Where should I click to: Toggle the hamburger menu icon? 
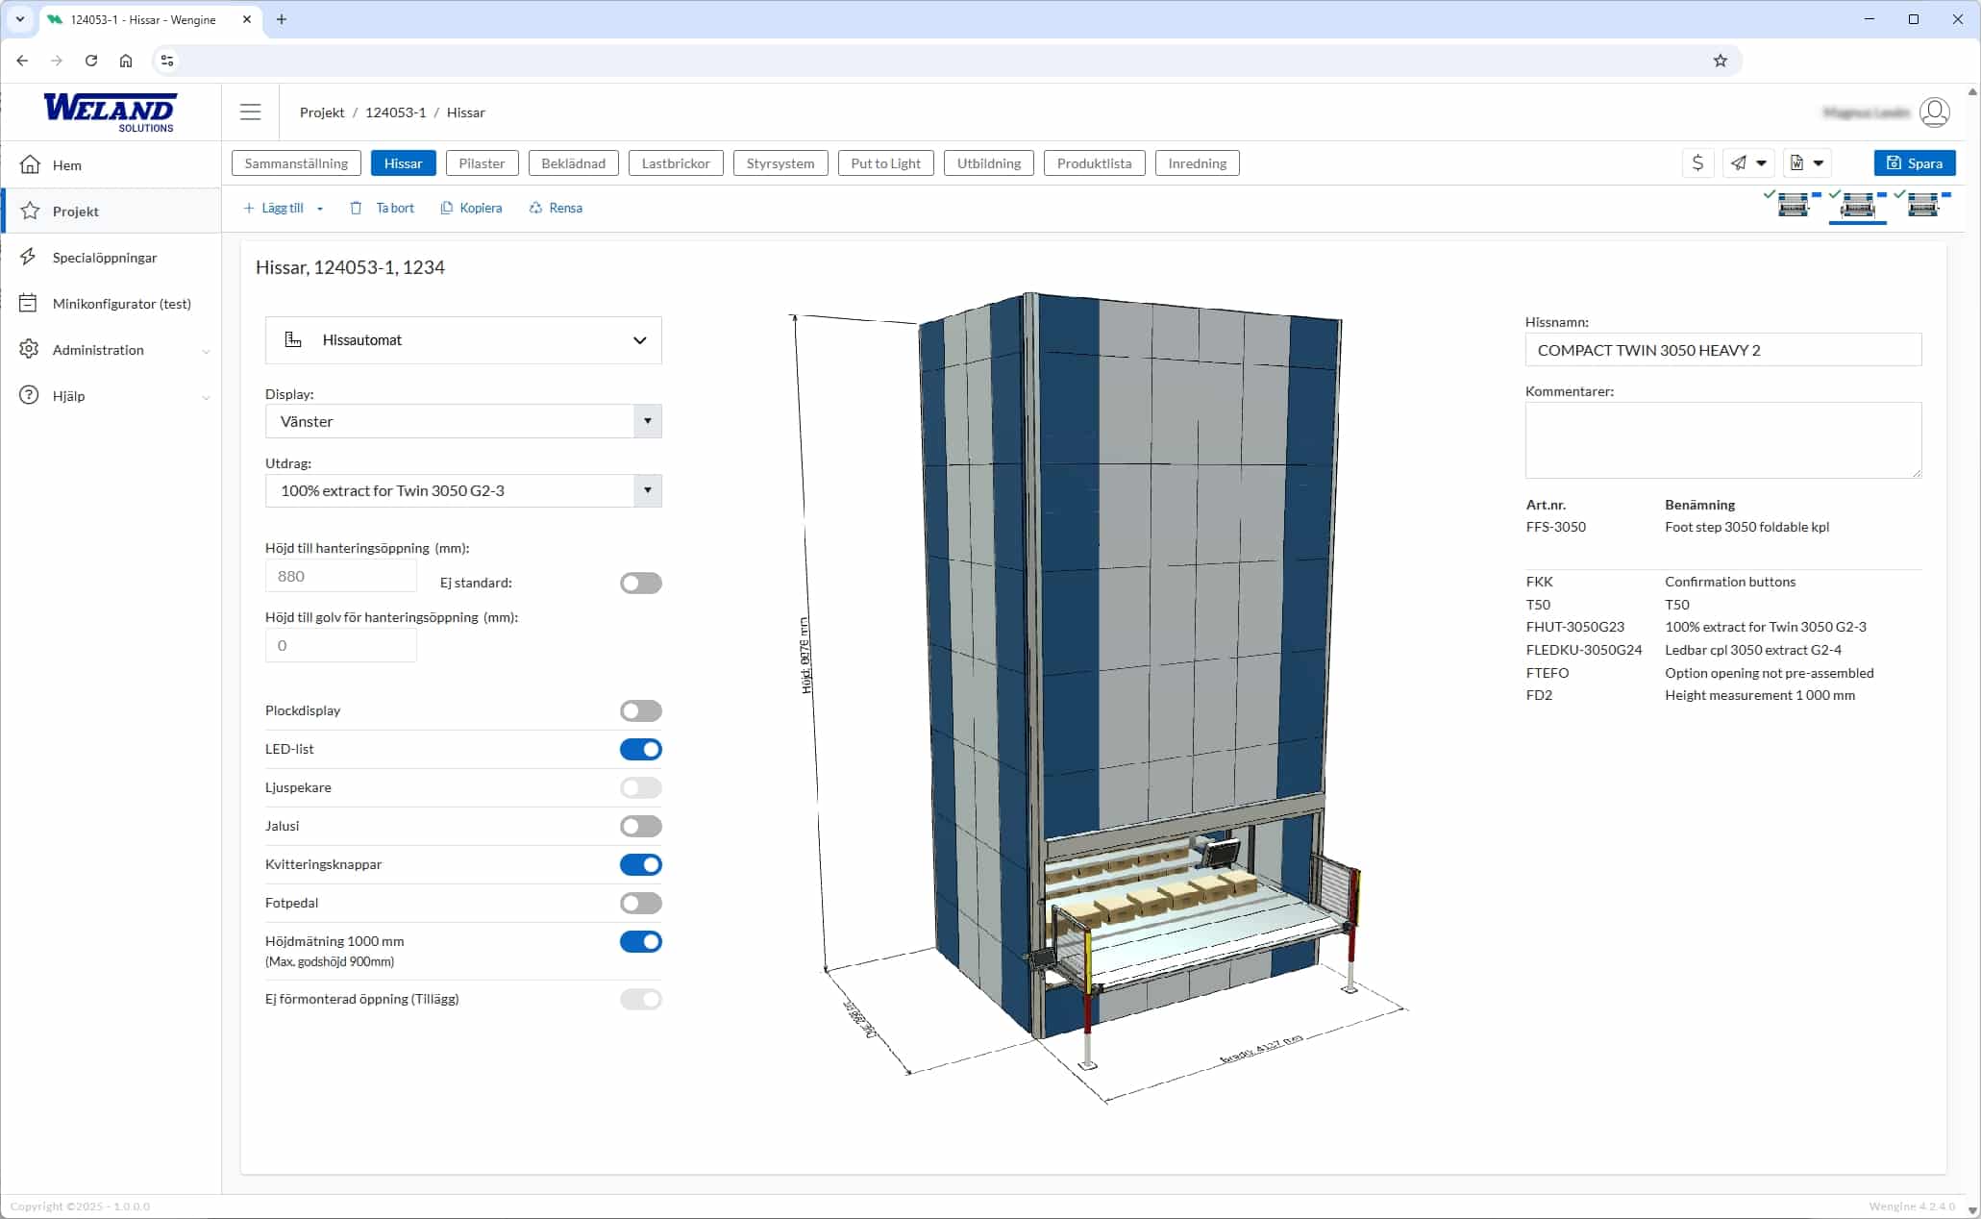pyautogui.click(x=250, y=112)
